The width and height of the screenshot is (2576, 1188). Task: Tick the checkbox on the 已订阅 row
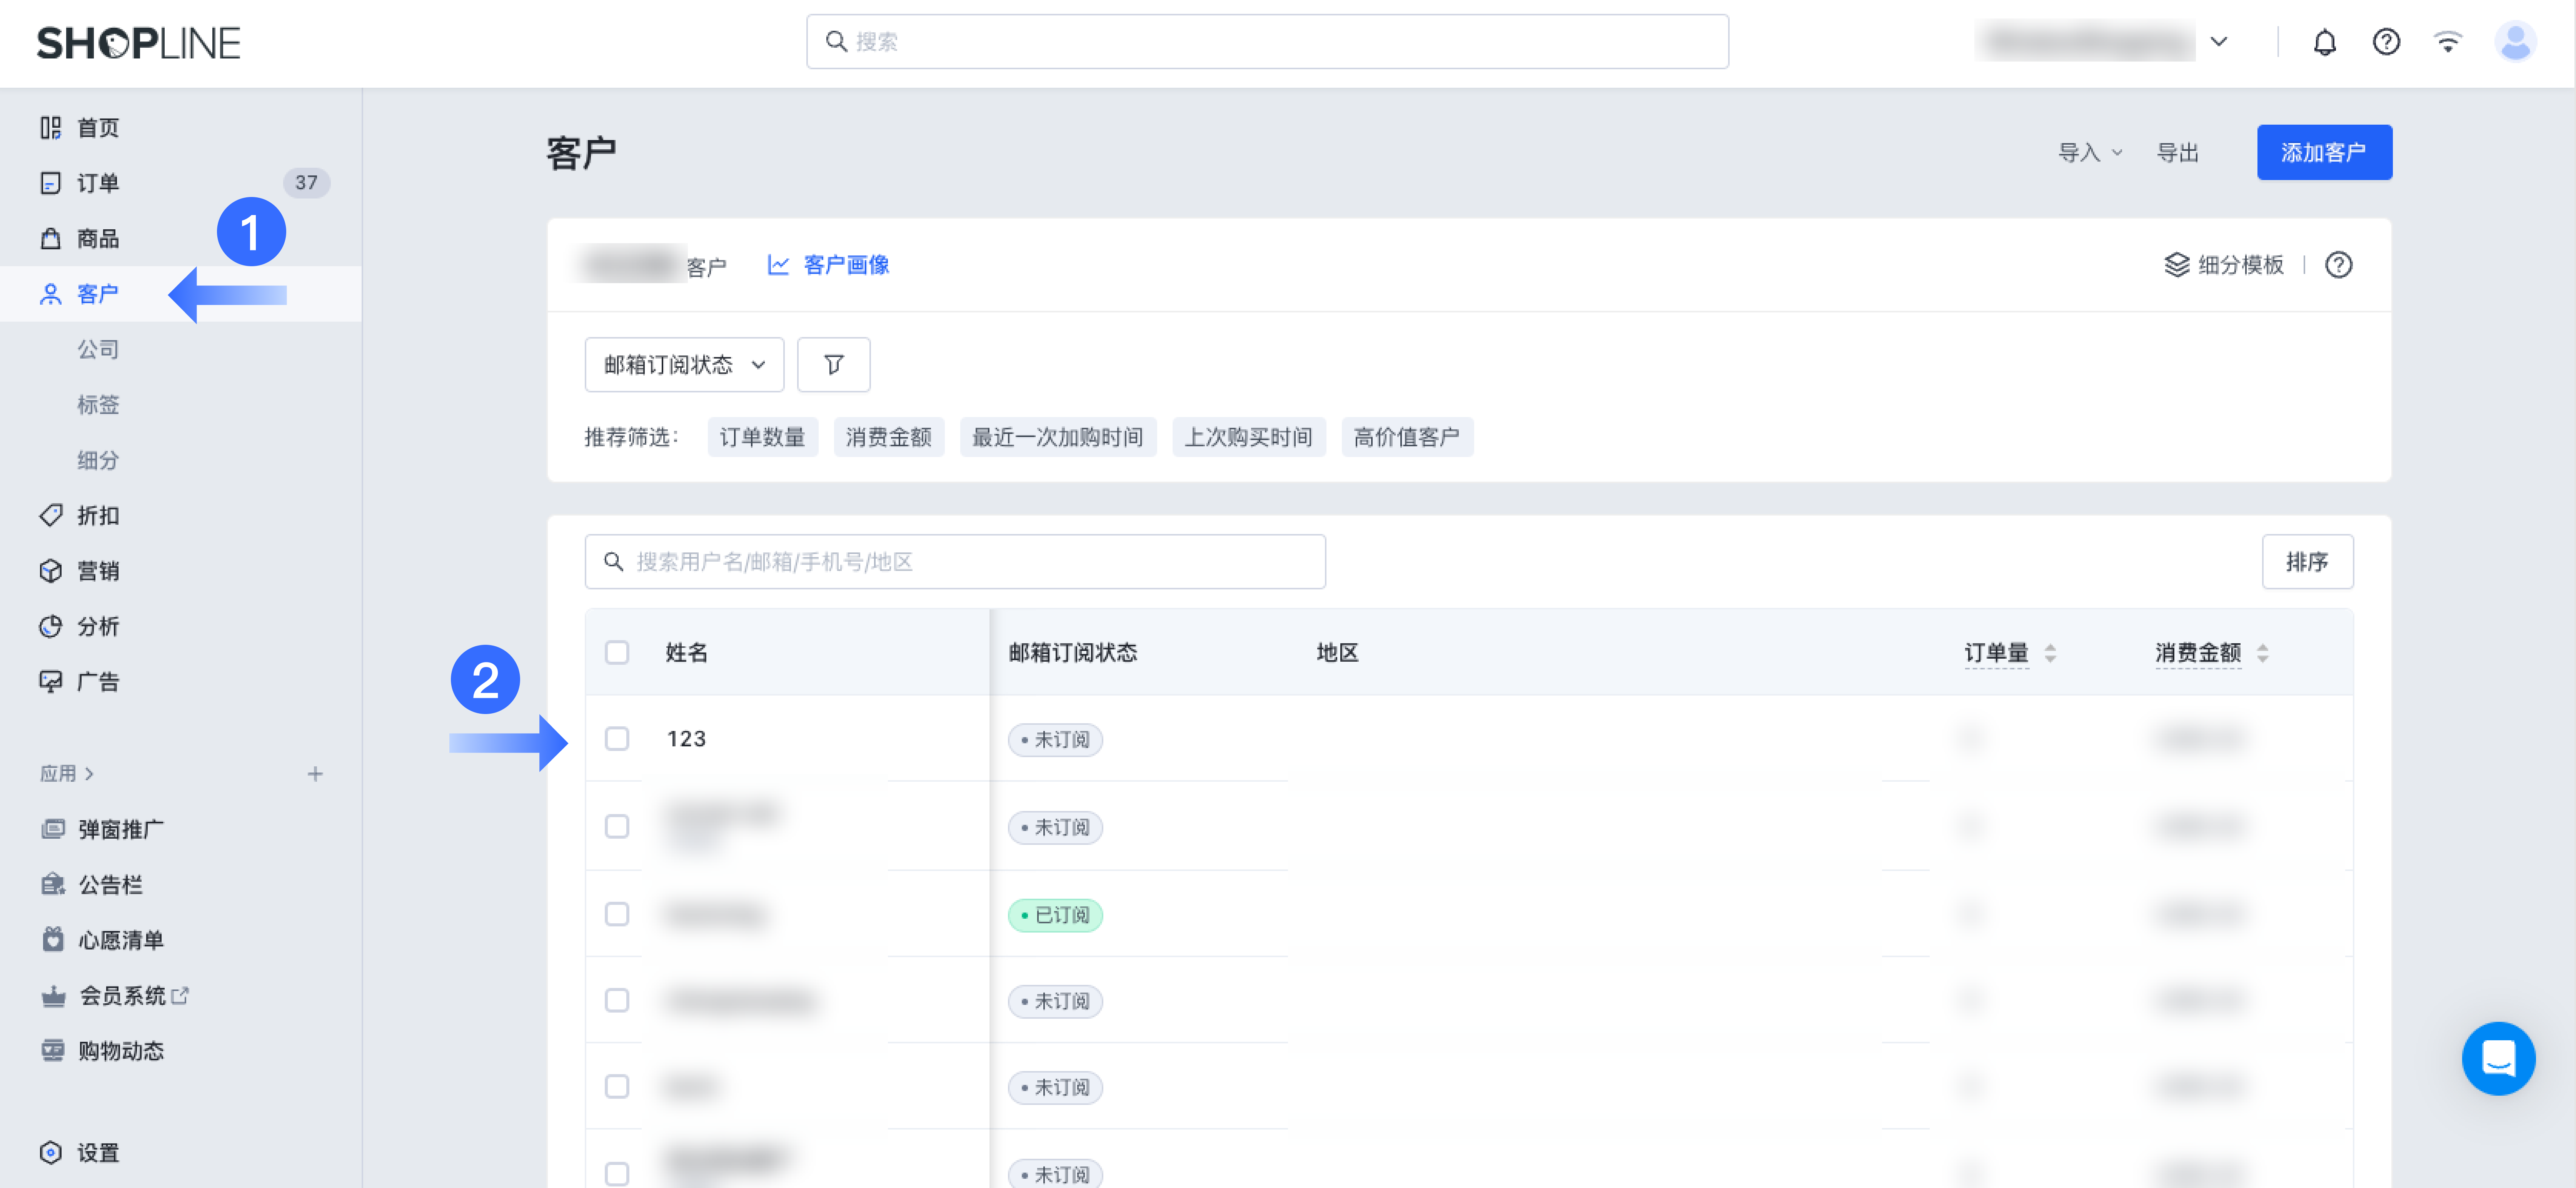tap(617, 915)
